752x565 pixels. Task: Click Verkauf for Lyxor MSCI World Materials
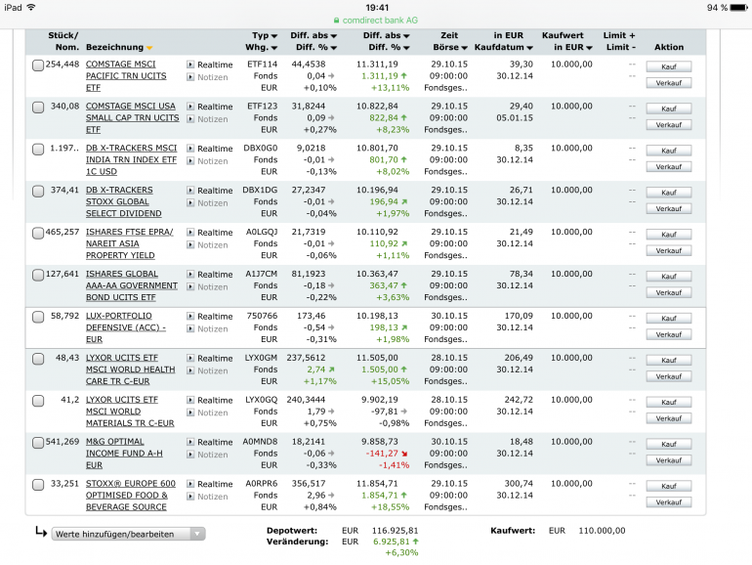[669, 418]
